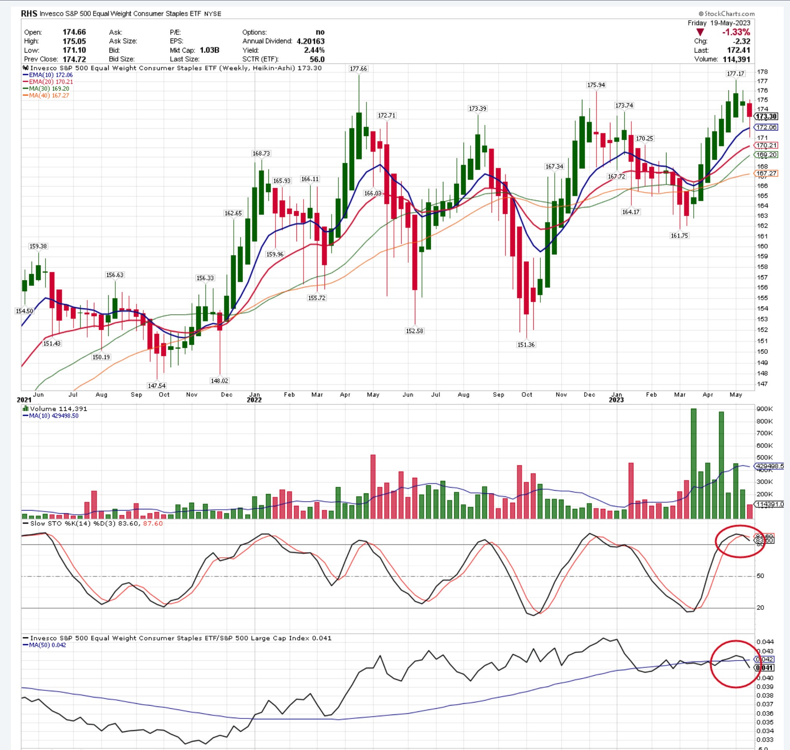Click the Slow STO %K(14) %D(3) legend
The image size is (790, 750).
(x=92, y=523)
